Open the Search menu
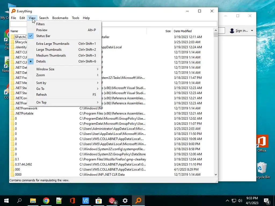Image resolution: width=275 pixels, height=206 pixels. click(44, 18)
